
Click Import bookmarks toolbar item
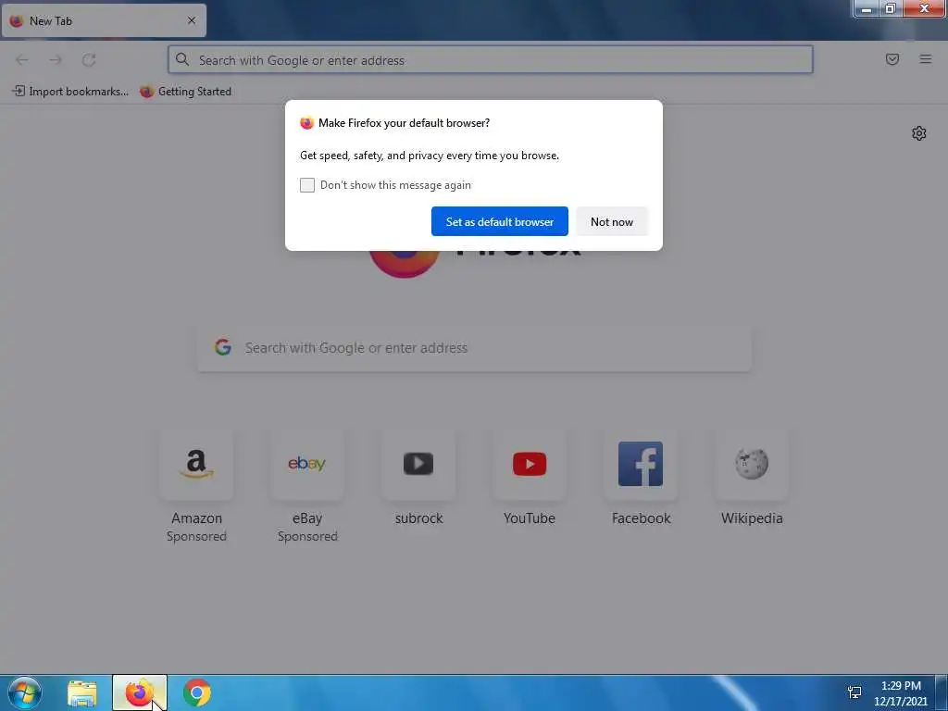click(70, 92)
